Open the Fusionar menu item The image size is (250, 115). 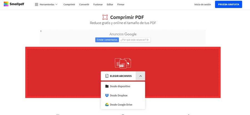98,4
